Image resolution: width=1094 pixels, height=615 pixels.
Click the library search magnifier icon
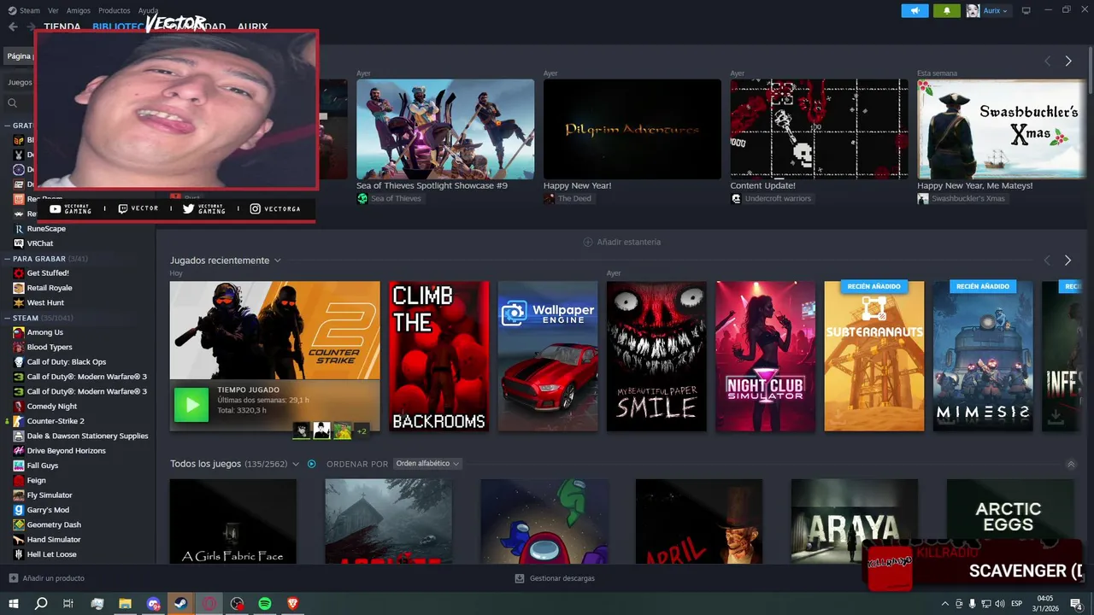point(13,102)
